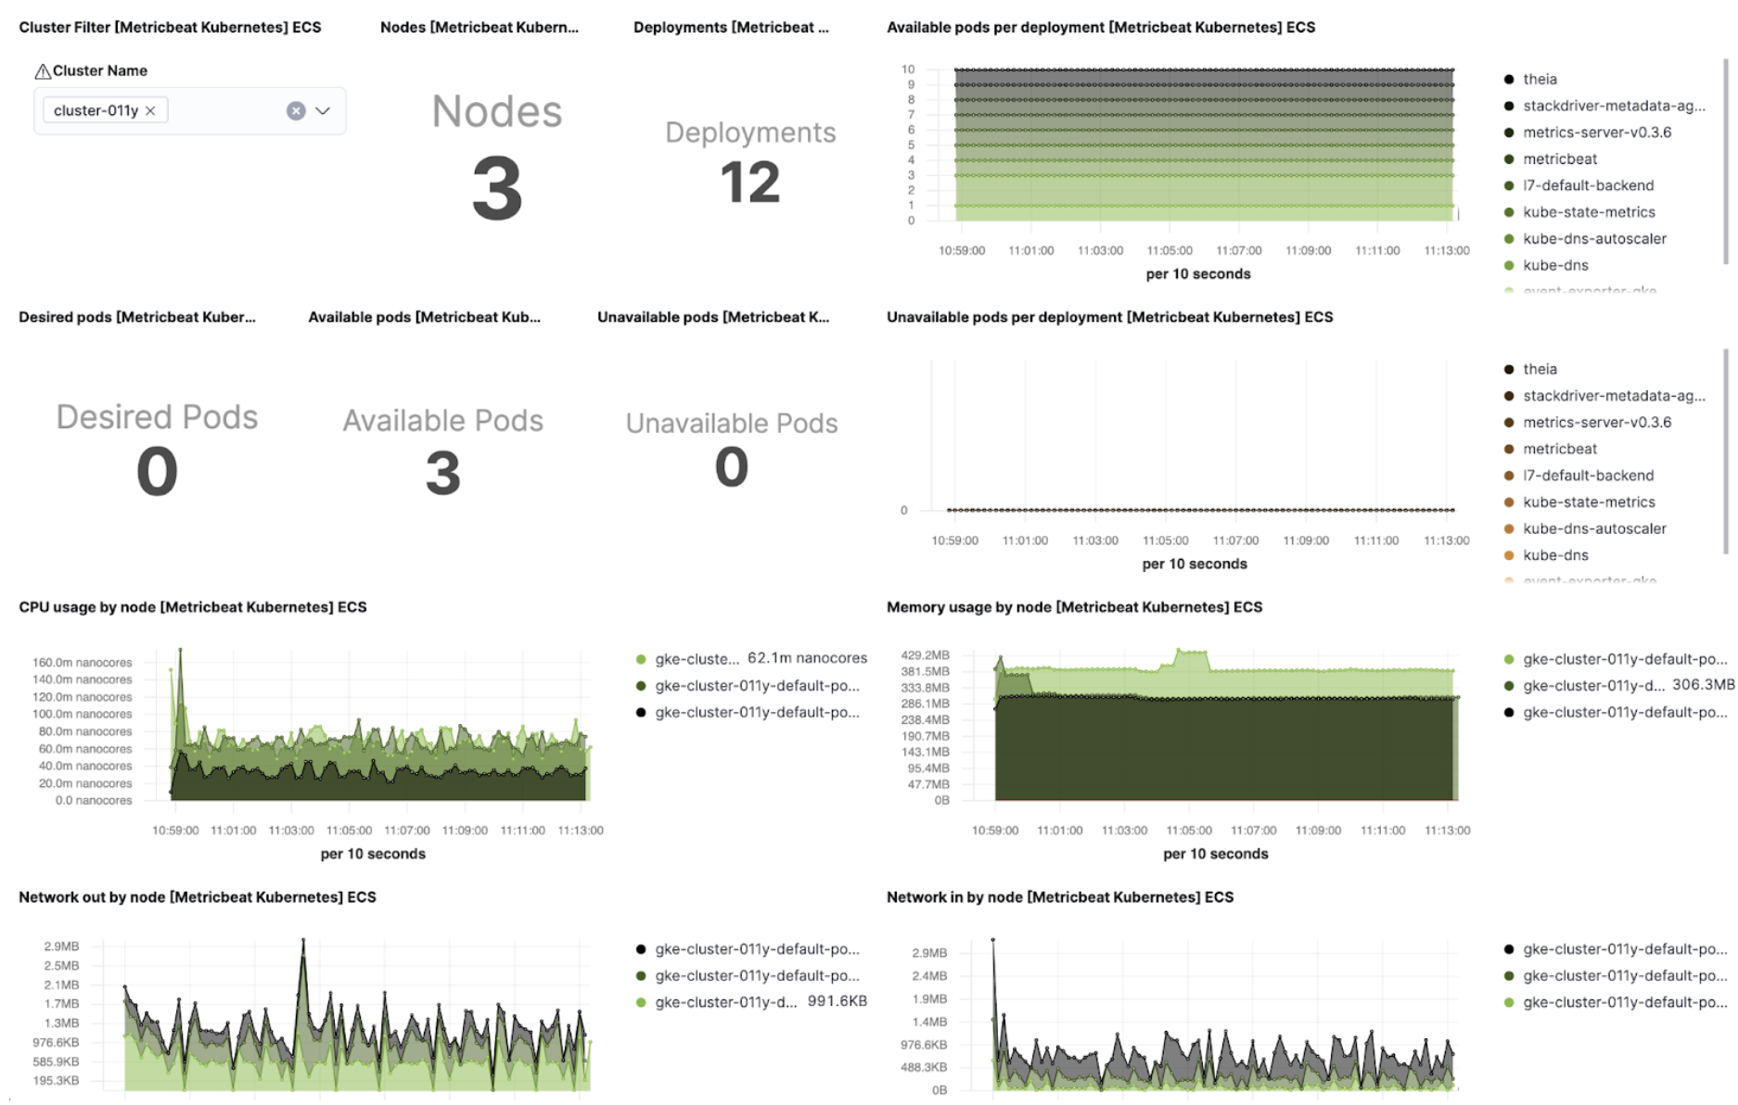Click the light-green color swatch in Memory usage legend
Screen dimensions: 1738x1105
pyautogui.click(x=1510, y=659)
